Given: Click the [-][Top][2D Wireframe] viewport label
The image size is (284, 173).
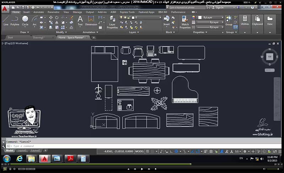Looking at the screenshot, I should point(15,44).
